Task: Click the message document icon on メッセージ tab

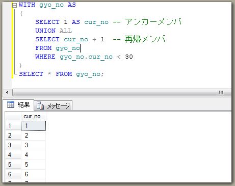Action: pyautogui.click(x=40, y=105)
